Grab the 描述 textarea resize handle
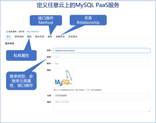 click(x=149, y=111)
